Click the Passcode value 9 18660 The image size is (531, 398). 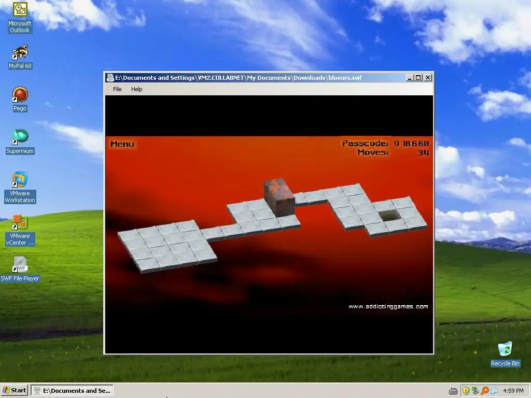(x=411, y=144)
